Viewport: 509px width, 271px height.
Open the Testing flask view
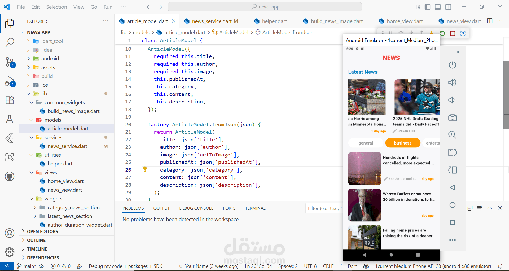10,119
